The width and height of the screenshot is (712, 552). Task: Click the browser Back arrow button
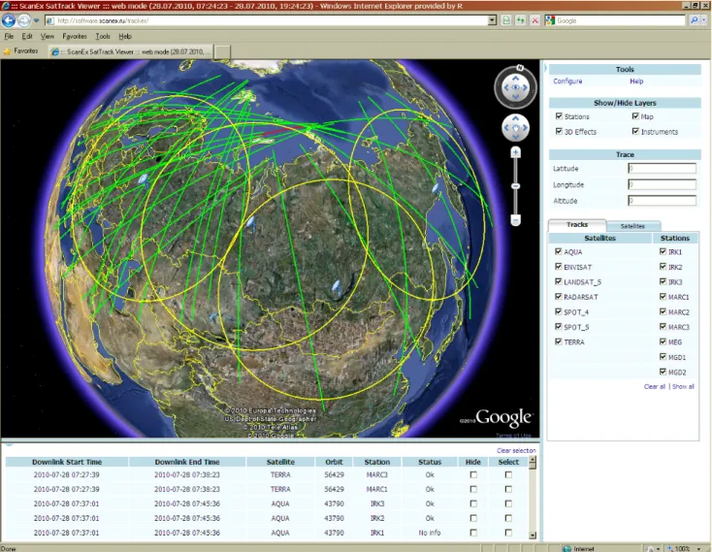pyautogui.click(x=9, y=20)
